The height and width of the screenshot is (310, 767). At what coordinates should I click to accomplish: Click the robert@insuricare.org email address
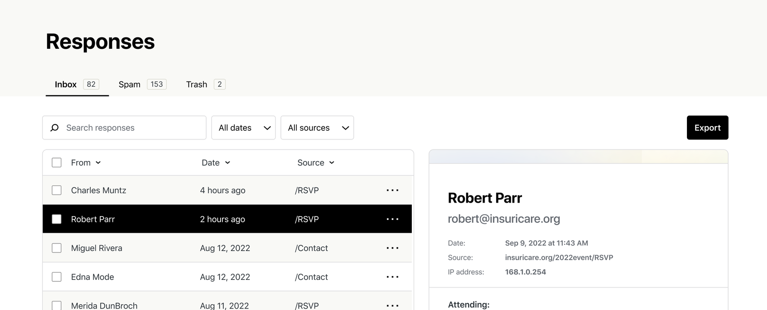coord(503,219)
